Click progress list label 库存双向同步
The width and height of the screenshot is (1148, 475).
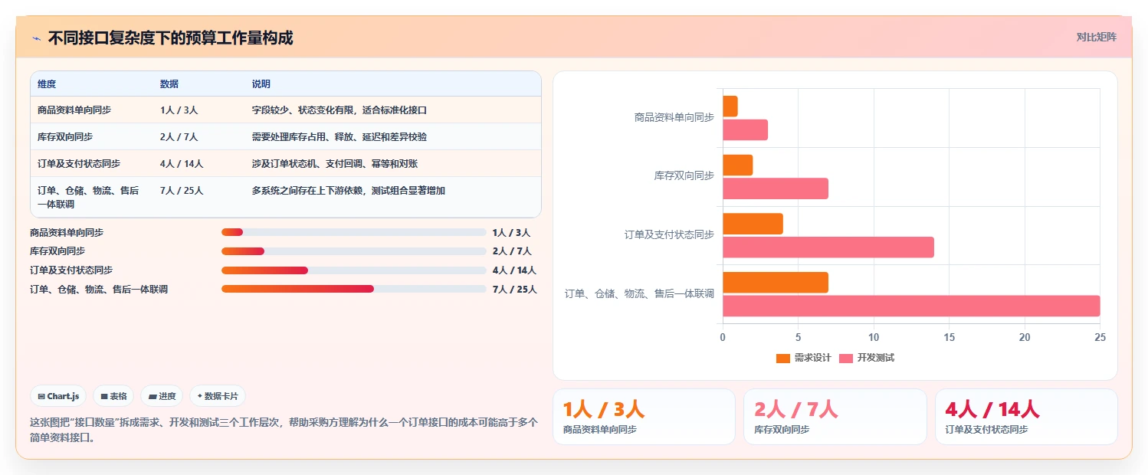coord(57,251)
